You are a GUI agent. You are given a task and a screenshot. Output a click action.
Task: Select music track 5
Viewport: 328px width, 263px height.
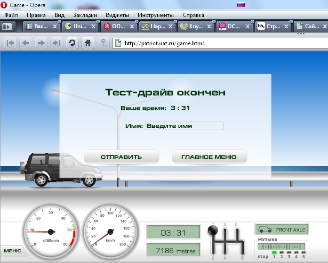304,253
